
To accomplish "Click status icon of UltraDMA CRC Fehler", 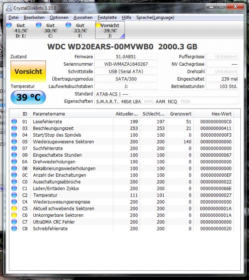I will (x=14, y=222).
